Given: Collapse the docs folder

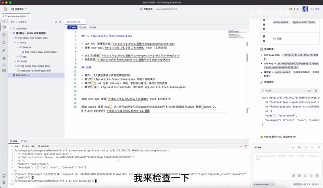Looking at the screenshot, I should [16, 42].
